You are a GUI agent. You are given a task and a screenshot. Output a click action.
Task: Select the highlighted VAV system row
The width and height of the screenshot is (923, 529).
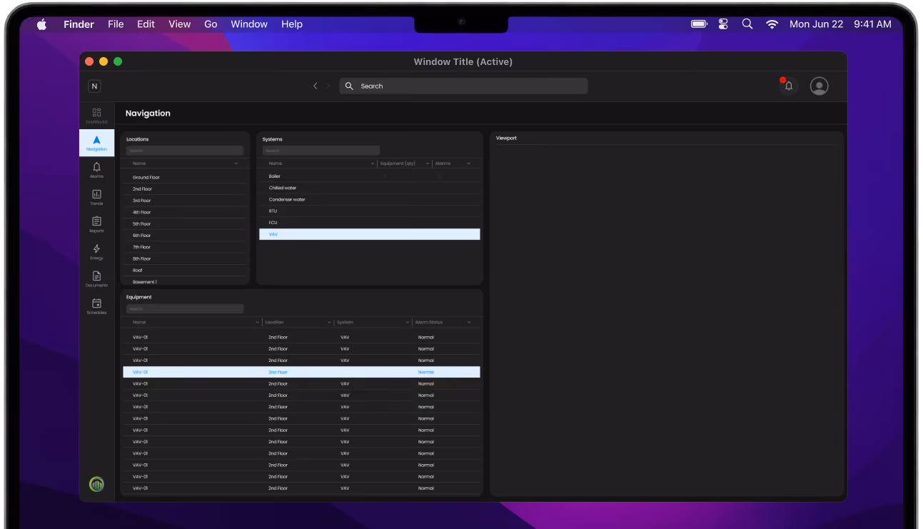[x=370, y=234]
